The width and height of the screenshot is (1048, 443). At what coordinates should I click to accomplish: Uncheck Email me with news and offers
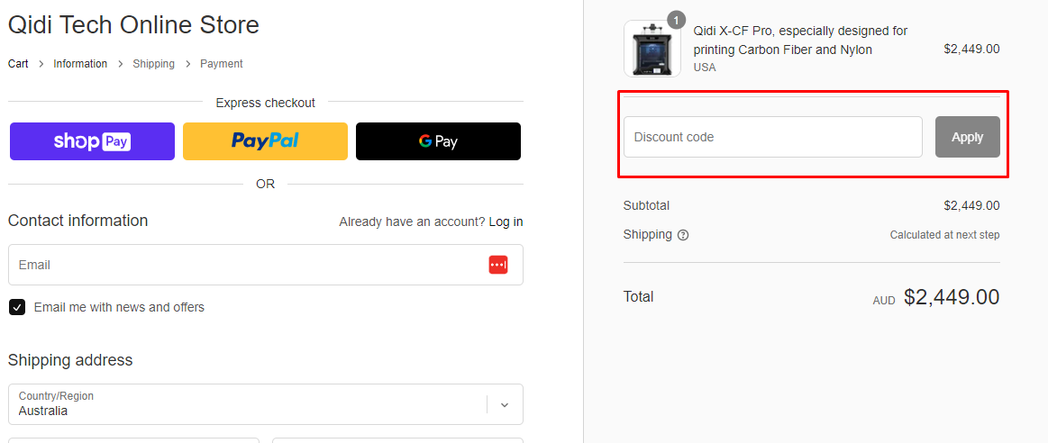17,307
